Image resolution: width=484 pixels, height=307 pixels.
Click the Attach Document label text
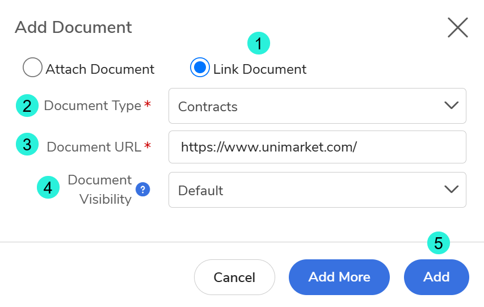(100, 69)
